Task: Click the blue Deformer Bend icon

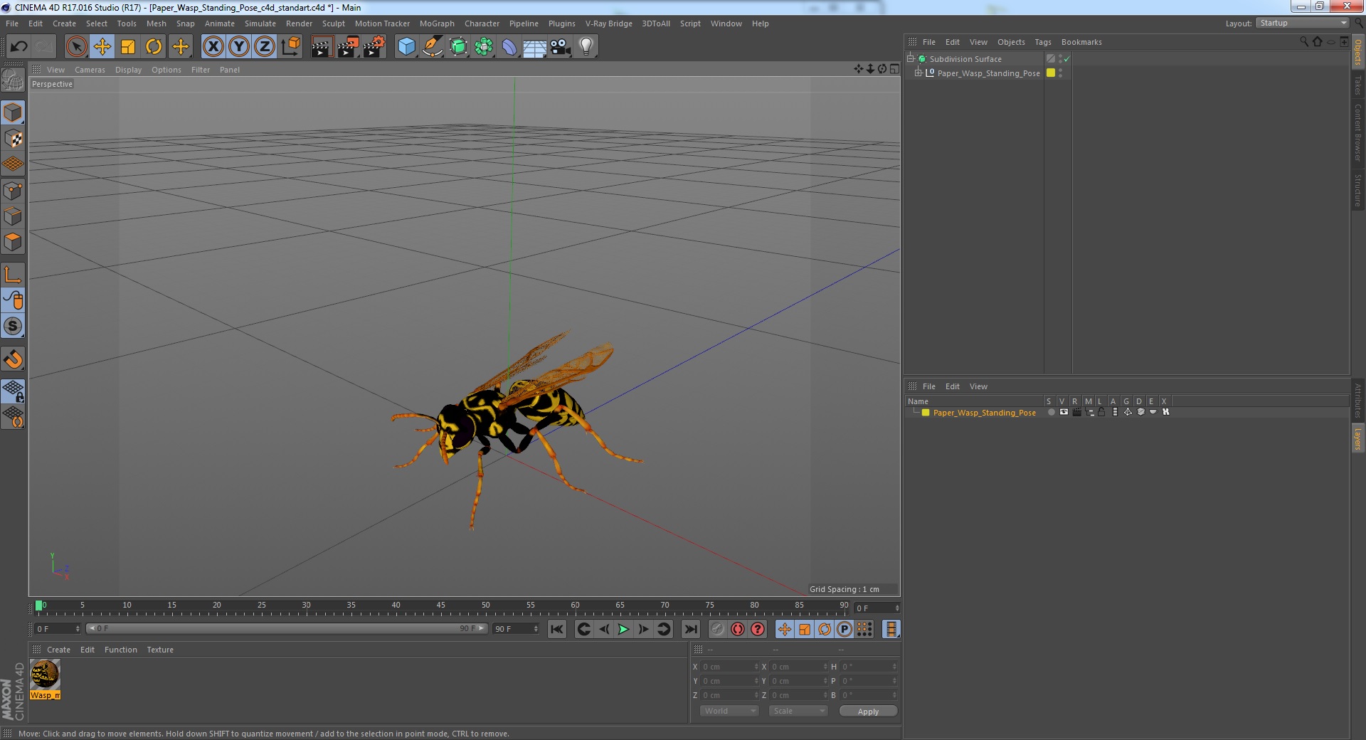Action: (509, 47)
